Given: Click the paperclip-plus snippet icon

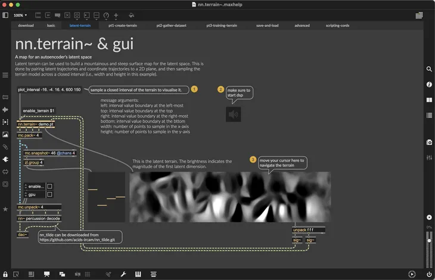Looking at the screenshot, I should (108, 275).
